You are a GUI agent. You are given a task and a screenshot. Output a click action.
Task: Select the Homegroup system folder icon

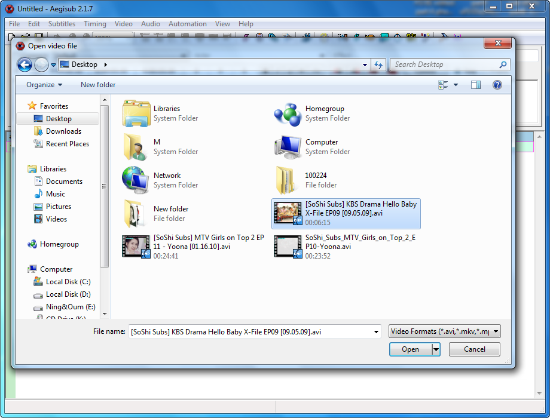point(288,113)
